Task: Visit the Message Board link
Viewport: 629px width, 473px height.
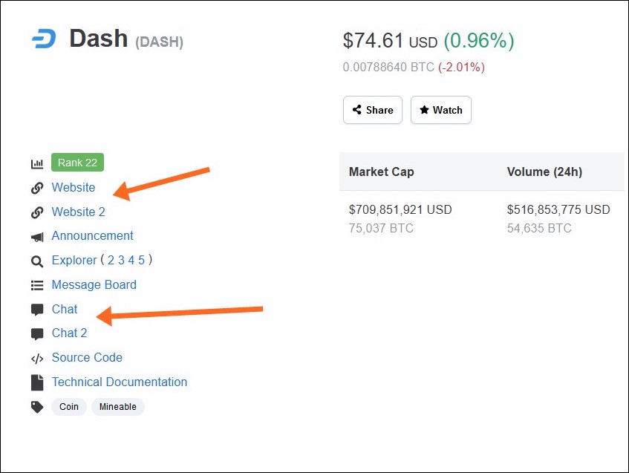Action: [x=94, y=285]
